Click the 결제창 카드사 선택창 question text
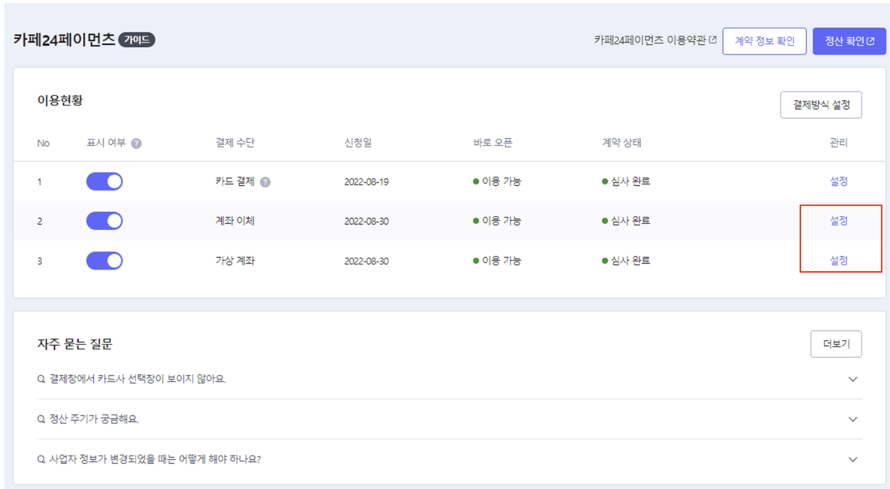The image size is (890, 489). tap(137, 379)
